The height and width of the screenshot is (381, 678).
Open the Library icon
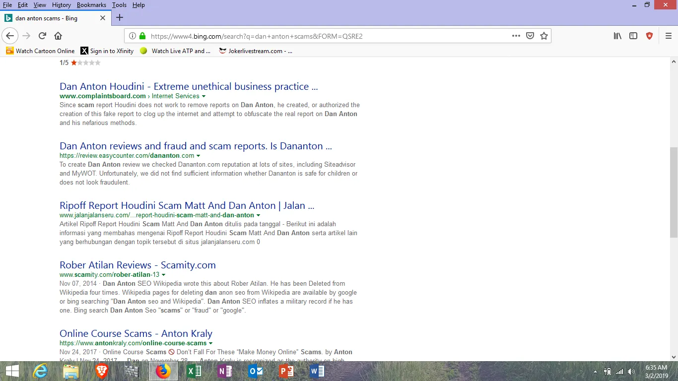(617, 36)
